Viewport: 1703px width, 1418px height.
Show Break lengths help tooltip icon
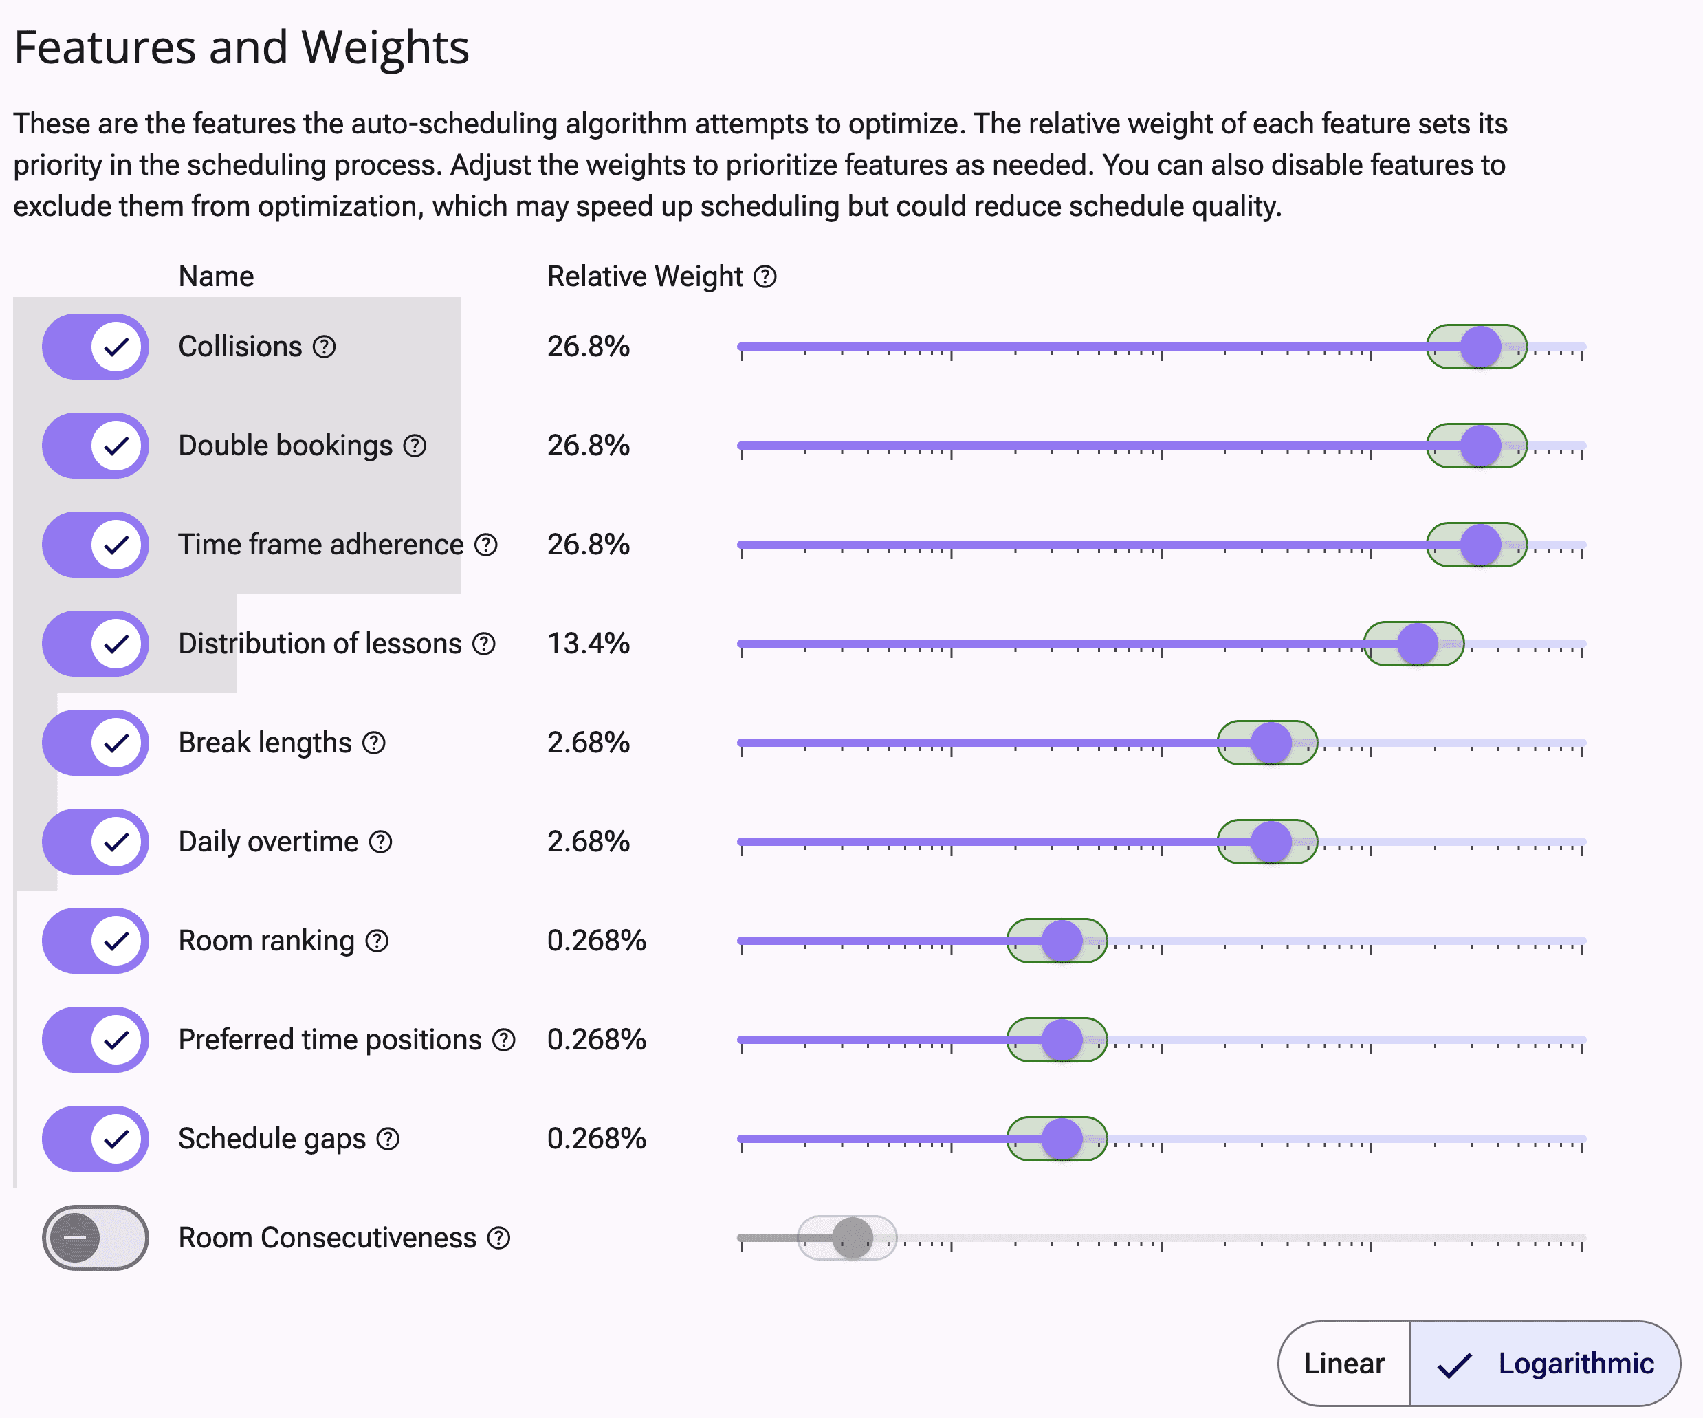(374, 743)
